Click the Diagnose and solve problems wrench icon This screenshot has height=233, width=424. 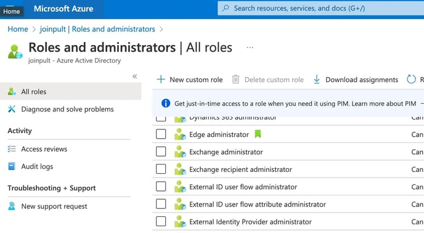12,109
